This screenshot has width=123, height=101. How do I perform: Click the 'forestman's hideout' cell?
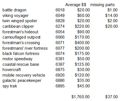20,32
